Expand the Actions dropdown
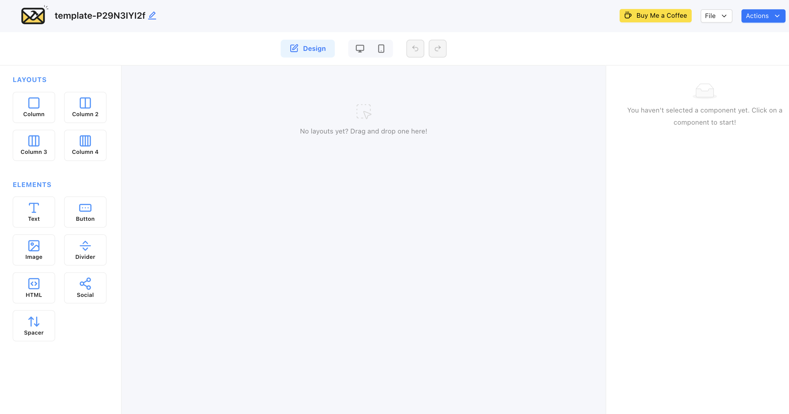789x414 pixels. tap(763, 16)
